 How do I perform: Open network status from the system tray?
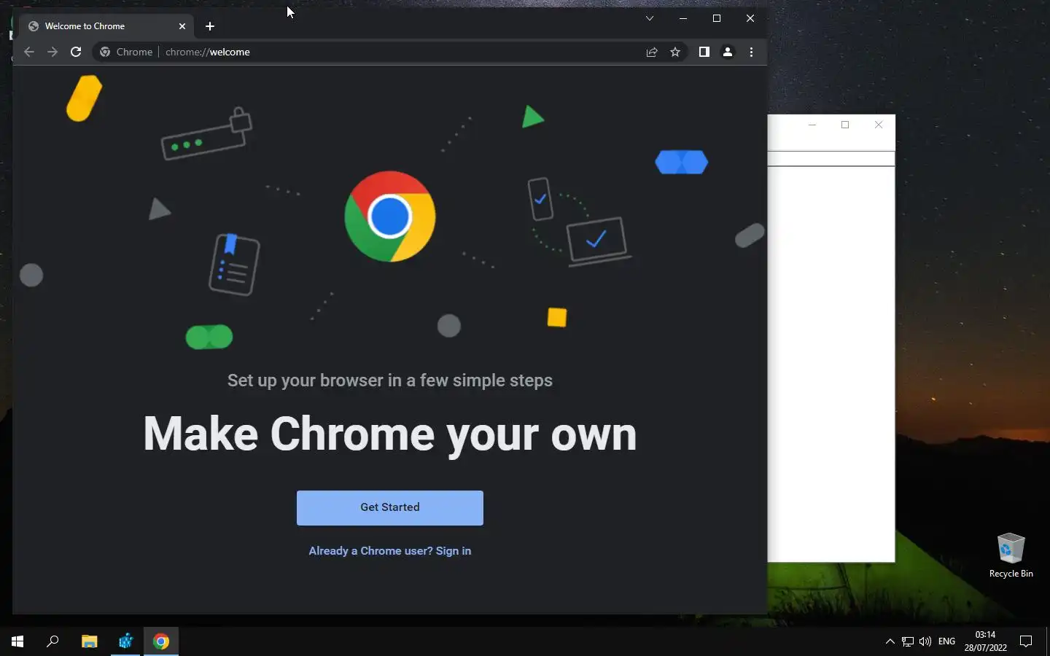[908, 641]
